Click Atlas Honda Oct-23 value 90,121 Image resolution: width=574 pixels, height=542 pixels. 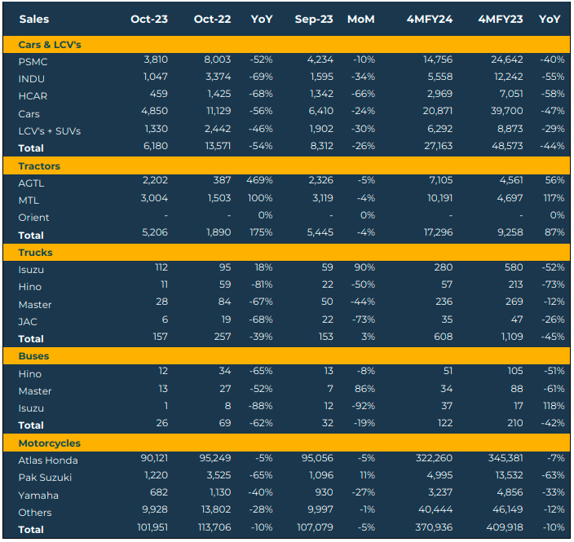click(154, 458)
